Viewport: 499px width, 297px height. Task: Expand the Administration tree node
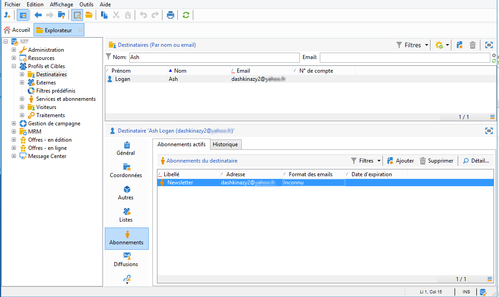tap(14, 49)
